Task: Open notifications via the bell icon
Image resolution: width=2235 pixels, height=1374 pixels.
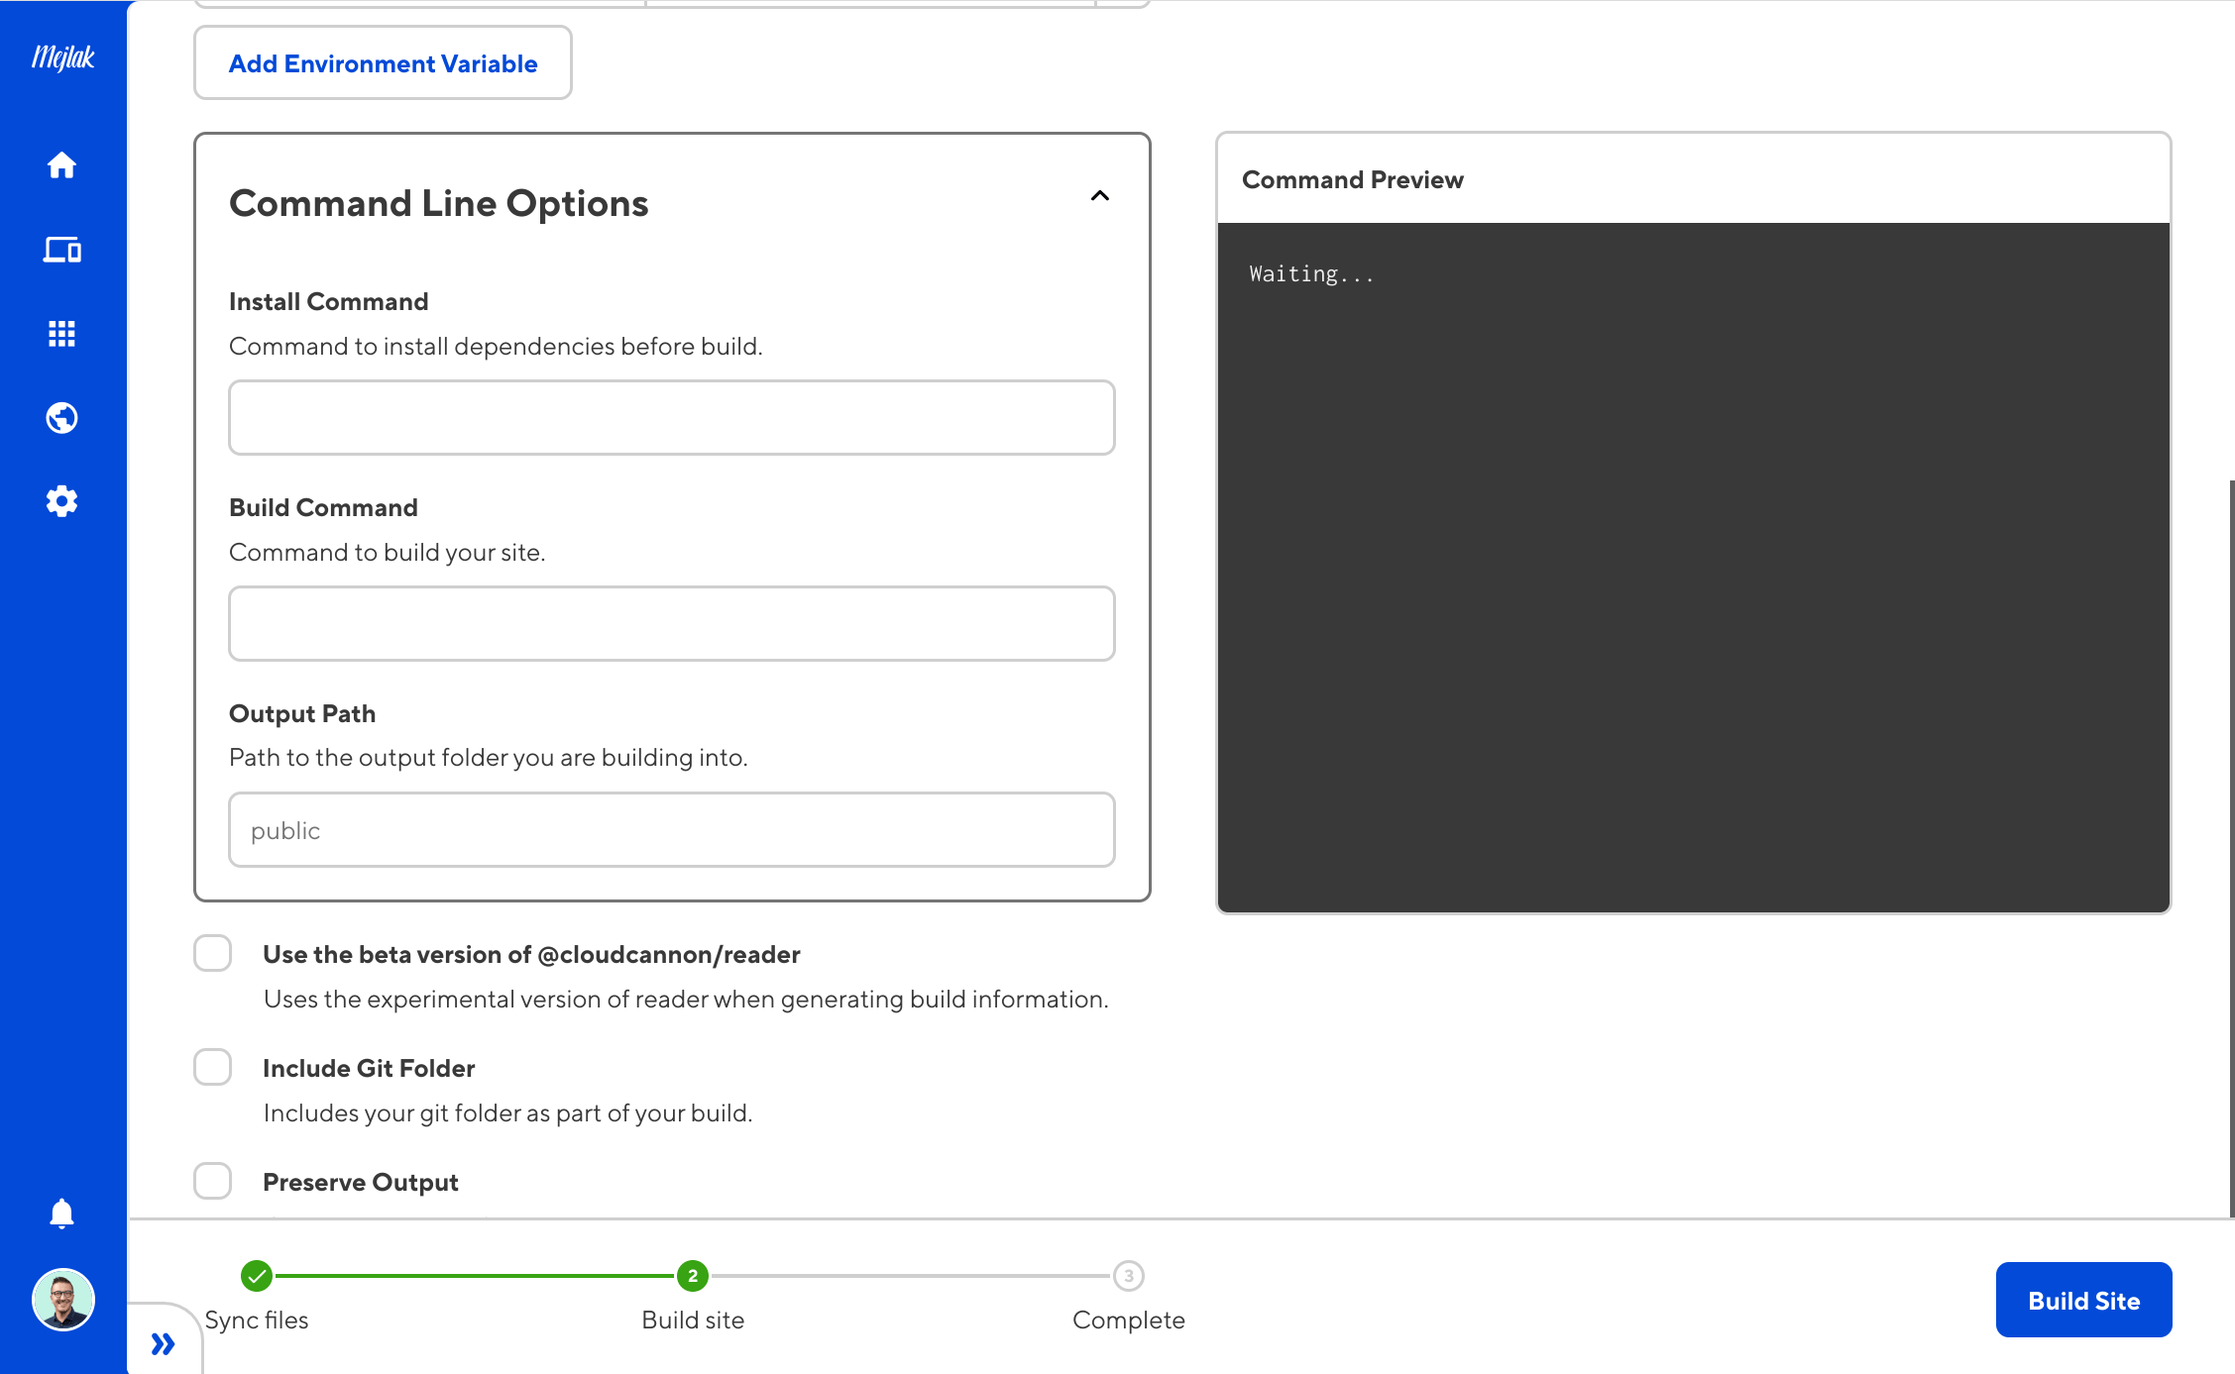Action: 61,1213
